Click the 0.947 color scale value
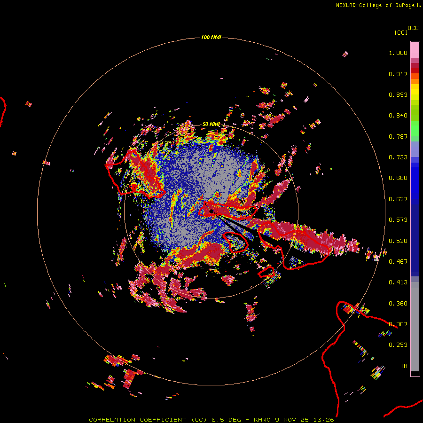This screenshot has width=423, height=423. point(398,74)
